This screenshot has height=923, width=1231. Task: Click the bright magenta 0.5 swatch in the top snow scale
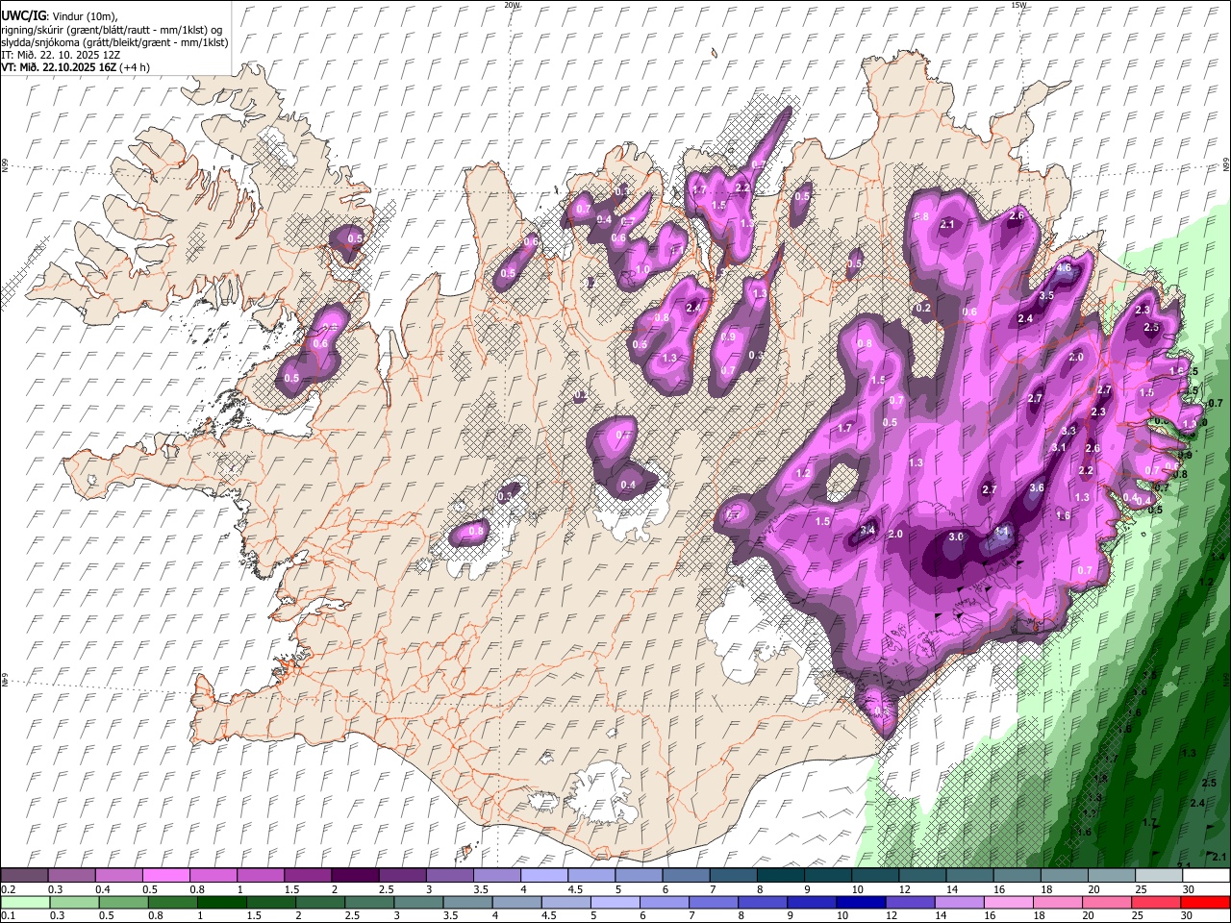[x=165, y=876]
